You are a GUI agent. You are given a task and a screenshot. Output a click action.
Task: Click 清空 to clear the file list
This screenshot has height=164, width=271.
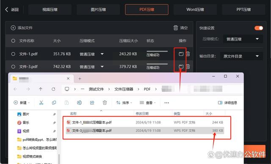(x=180, y=28)
